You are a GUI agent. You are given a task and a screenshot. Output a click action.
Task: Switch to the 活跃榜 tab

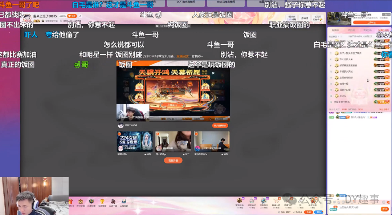(351, 30)
